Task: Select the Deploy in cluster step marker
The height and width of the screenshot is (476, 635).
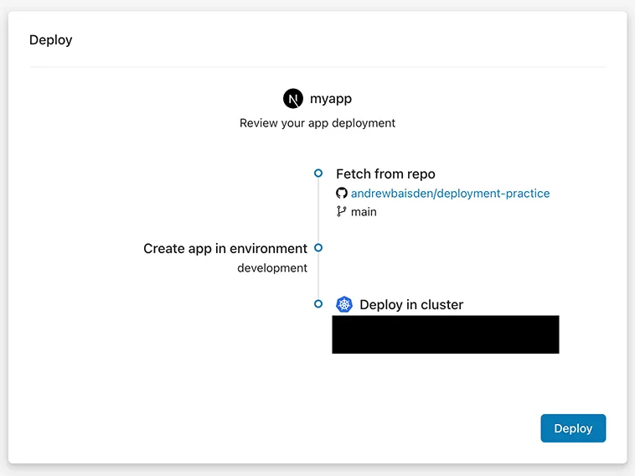Action: (318, 304)
